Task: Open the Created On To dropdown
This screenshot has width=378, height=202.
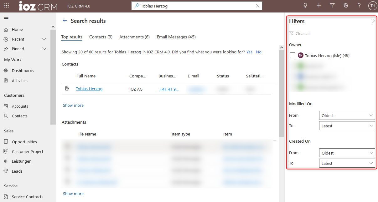Action: point(347,163)
